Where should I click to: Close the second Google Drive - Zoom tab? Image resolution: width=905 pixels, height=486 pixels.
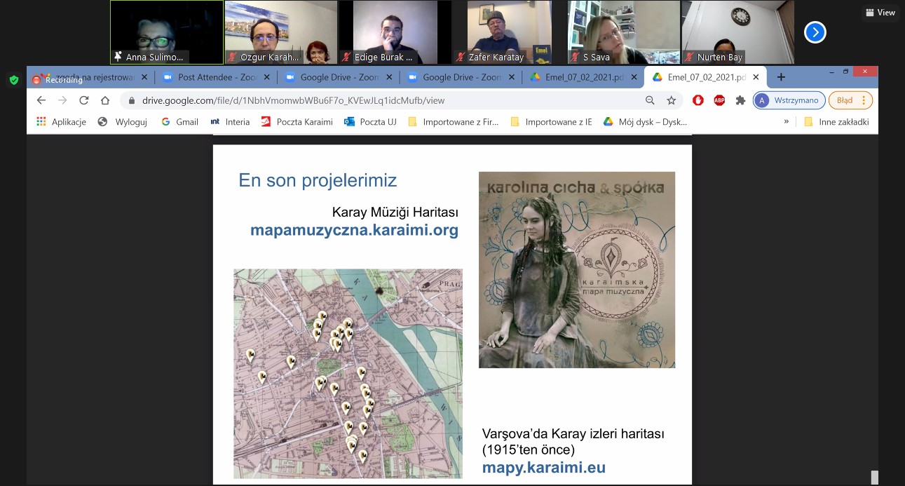(511, 77)
